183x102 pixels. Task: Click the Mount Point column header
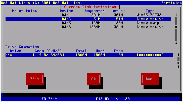tap(25, 11)
